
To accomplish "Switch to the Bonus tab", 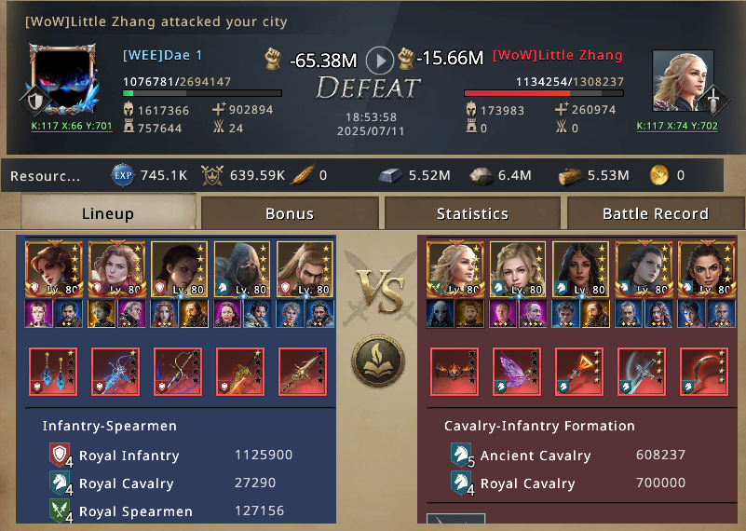I will (x=290, y=213).
